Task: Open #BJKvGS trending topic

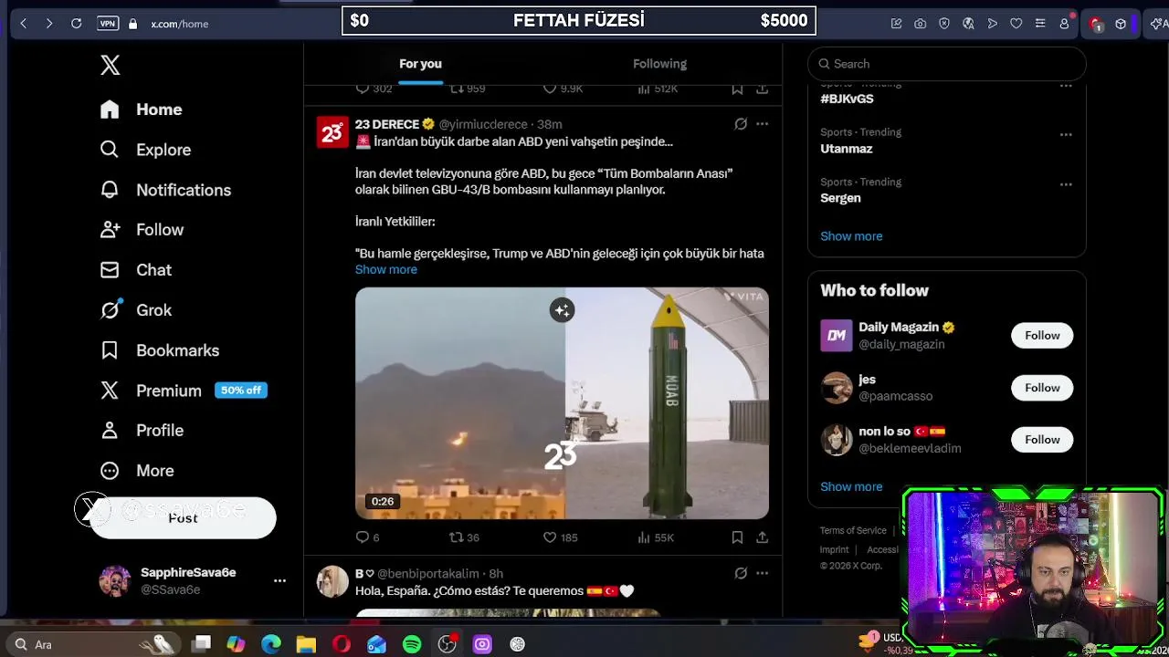Action: (x=847, y=99)
